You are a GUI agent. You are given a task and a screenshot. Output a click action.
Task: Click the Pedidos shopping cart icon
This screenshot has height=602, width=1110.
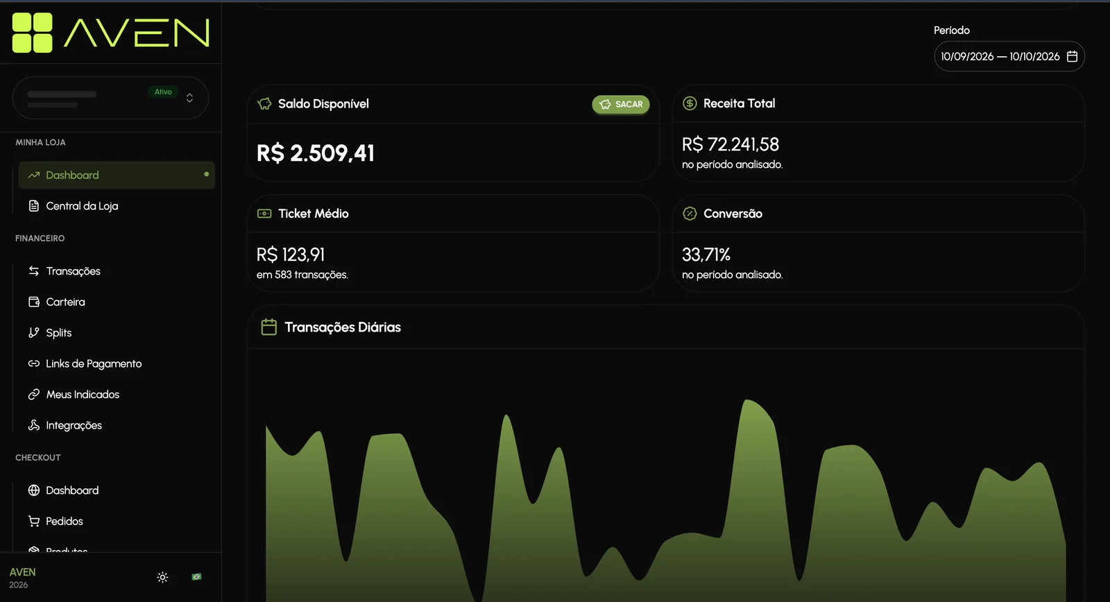[34, 521]
